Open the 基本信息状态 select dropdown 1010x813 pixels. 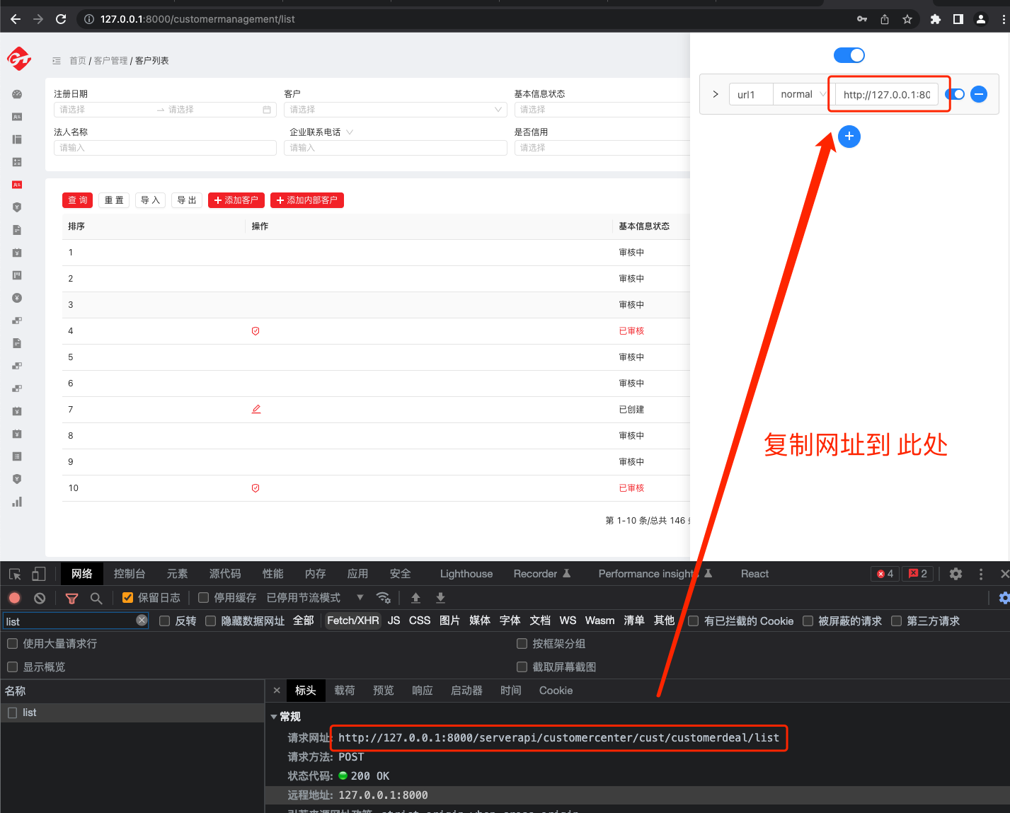602,110
